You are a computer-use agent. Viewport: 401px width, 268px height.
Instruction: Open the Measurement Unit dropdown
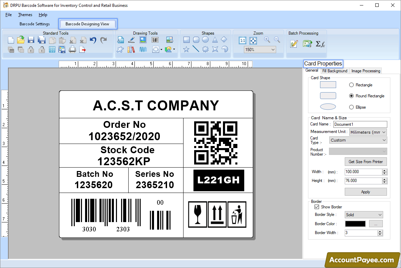[x=368, y=132]
